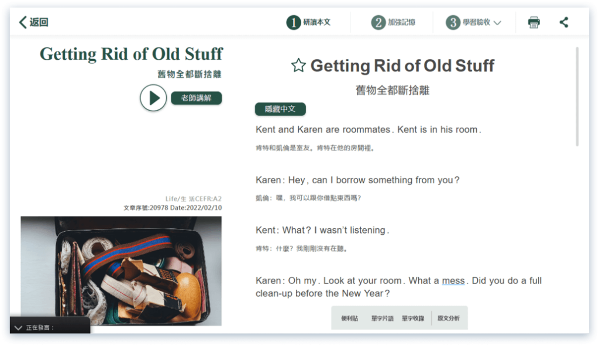Image resolution: width=599 pixels, height=346 pixels.
Task: Click the step 3 circle icon
Action: click(x=452, y=23)
